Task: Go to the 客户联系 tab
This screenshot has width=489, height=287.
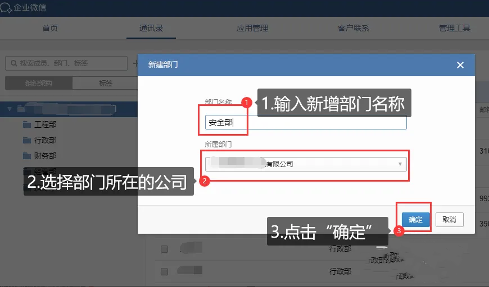Action: coord(354,28)
